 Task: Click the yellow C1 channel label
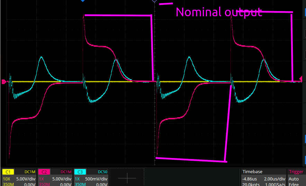(8, 172)
